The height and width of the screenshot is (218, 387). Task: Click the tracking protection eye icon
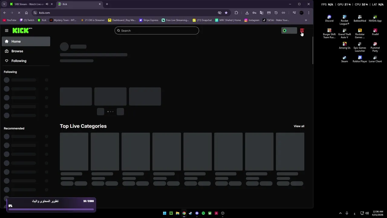[x=220, y=13]
